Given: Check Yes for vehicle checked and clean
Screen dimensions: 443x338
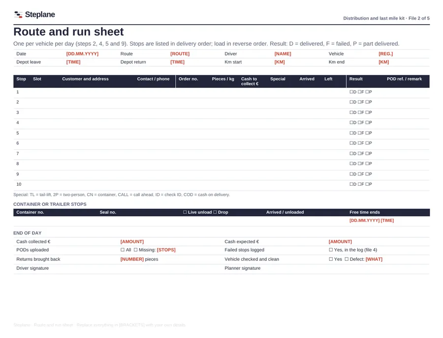Looking at the screenshot, I should [x=331, y=259].
